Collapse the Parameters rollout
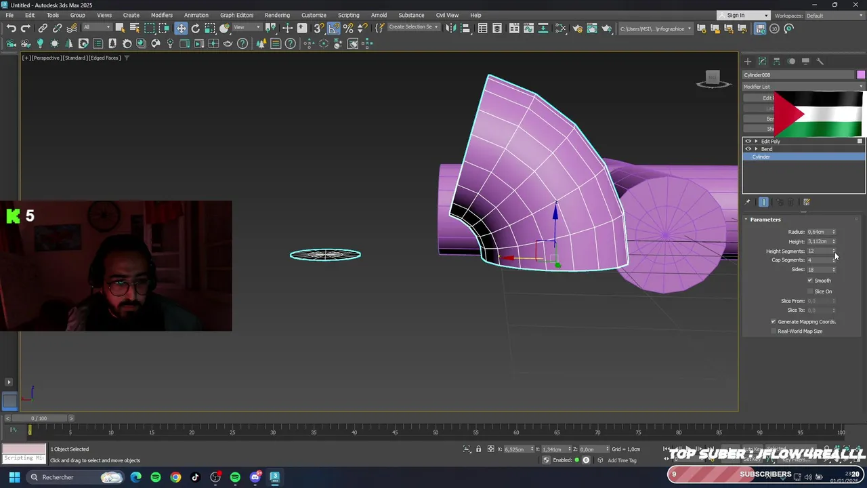The height and width of the screenshot is (488, 867). pos(765,220)
